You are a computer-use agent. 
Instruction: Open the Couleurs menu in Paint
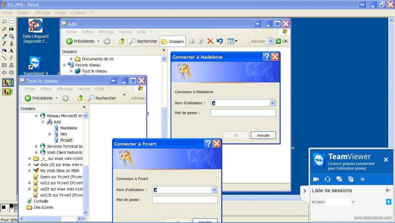click(78, 13)
